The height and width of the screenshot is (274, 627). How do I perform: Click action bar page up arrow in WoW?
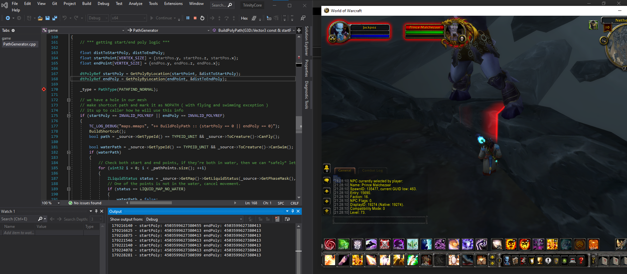pos(492,257)
